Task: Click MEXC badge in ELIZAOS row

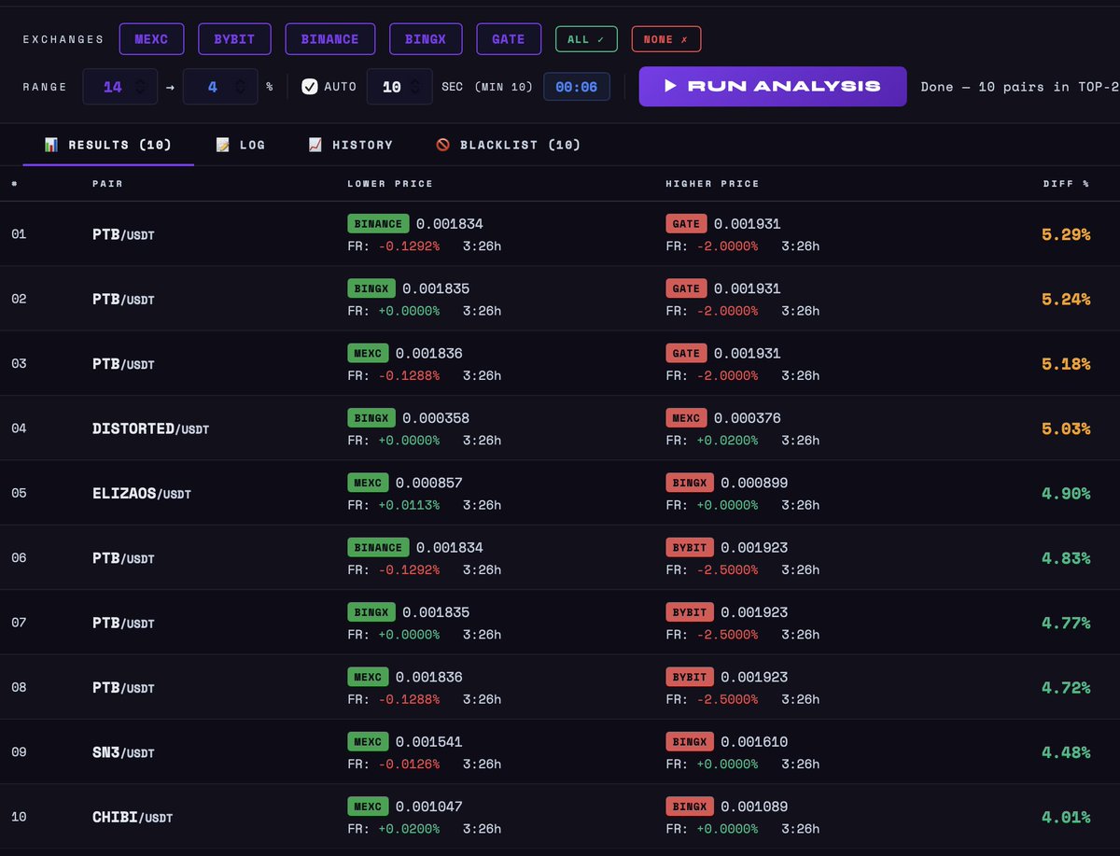Action: pos(368,483)
